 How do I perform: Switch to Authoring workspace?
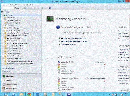tap(21, 80)
